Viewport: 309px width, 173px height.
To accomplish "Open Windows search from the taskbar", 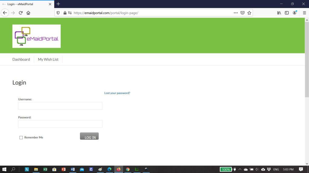I will pyautogui.click(x=13, y=169).
